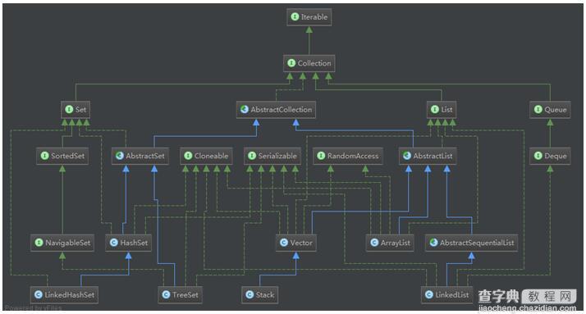Select the TreeSet class icon
The height and width of the screenshot is (314, 586).
pos(166,294)
